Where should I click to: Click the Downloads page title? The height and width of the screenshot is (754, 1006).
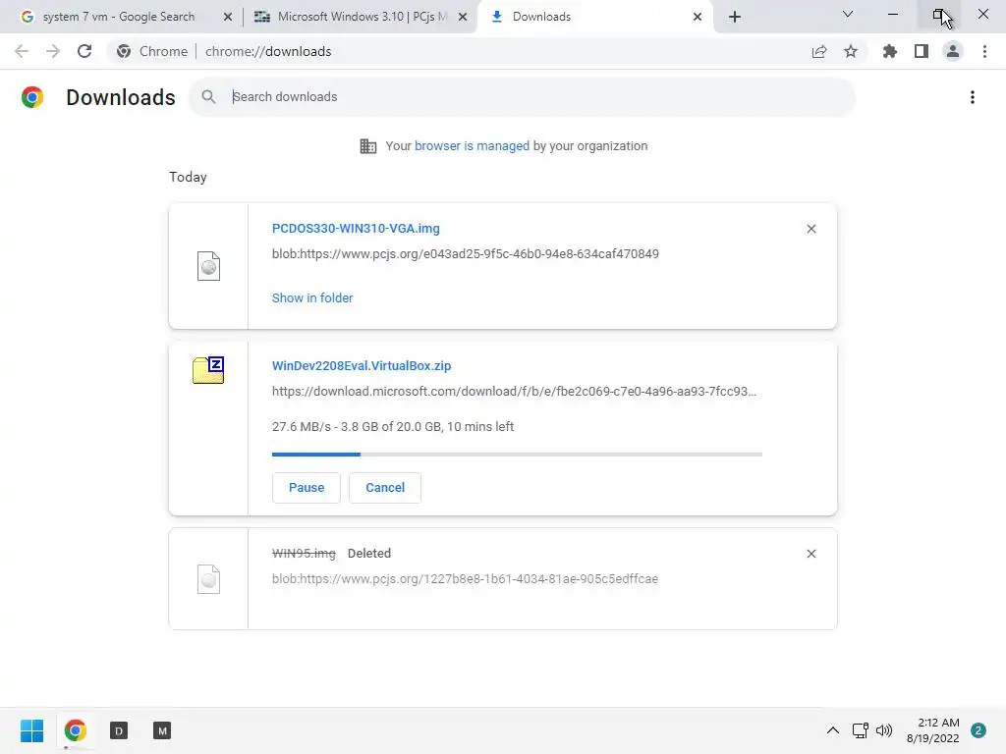click(x=121, y=97)
